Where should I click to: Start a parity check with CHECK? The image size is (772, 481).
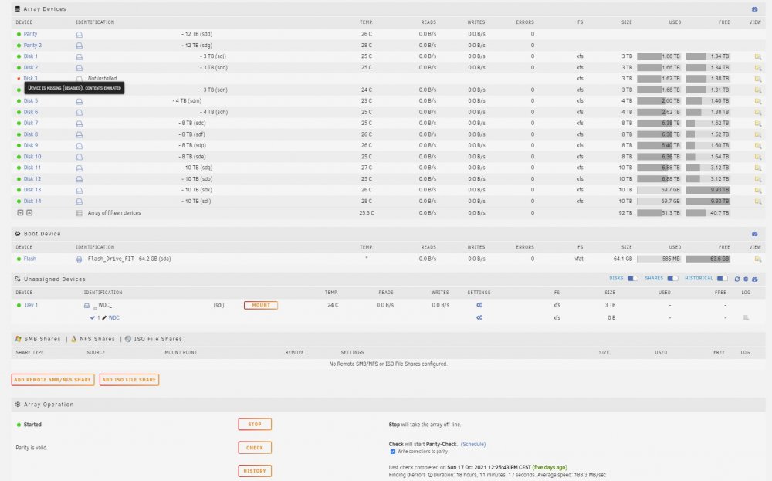tap(255, 448)
